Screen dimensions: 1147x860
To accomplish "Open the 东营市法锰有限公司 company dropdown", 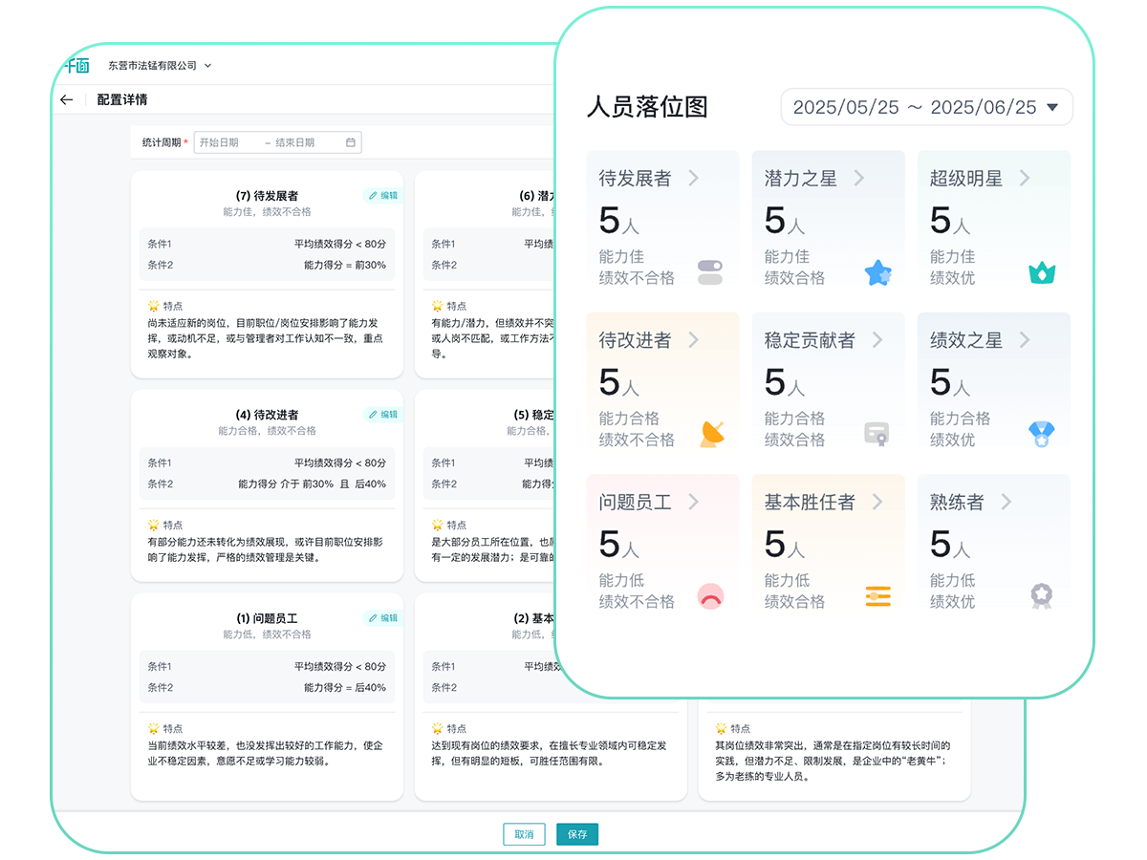I will tap(160, 66).
